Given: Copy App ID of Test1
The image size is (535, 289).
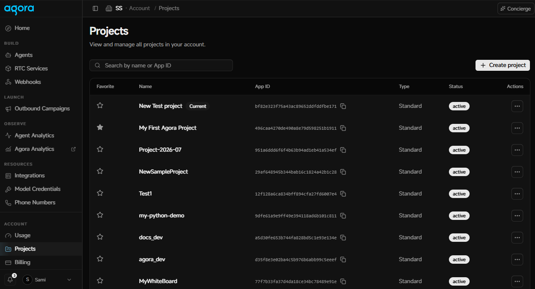Looking at the screenshot, I should [x=343, y=194].
